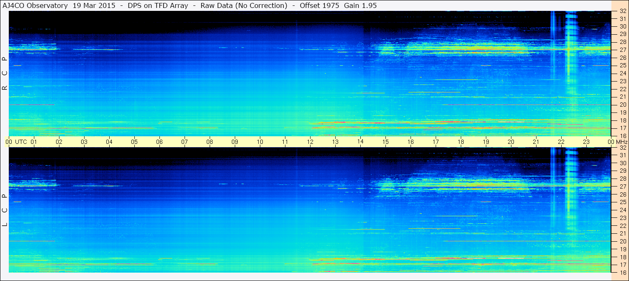The image size is (629, 281).
Task: Click the 'Gain 1.95' value
Action: [360, 6]
